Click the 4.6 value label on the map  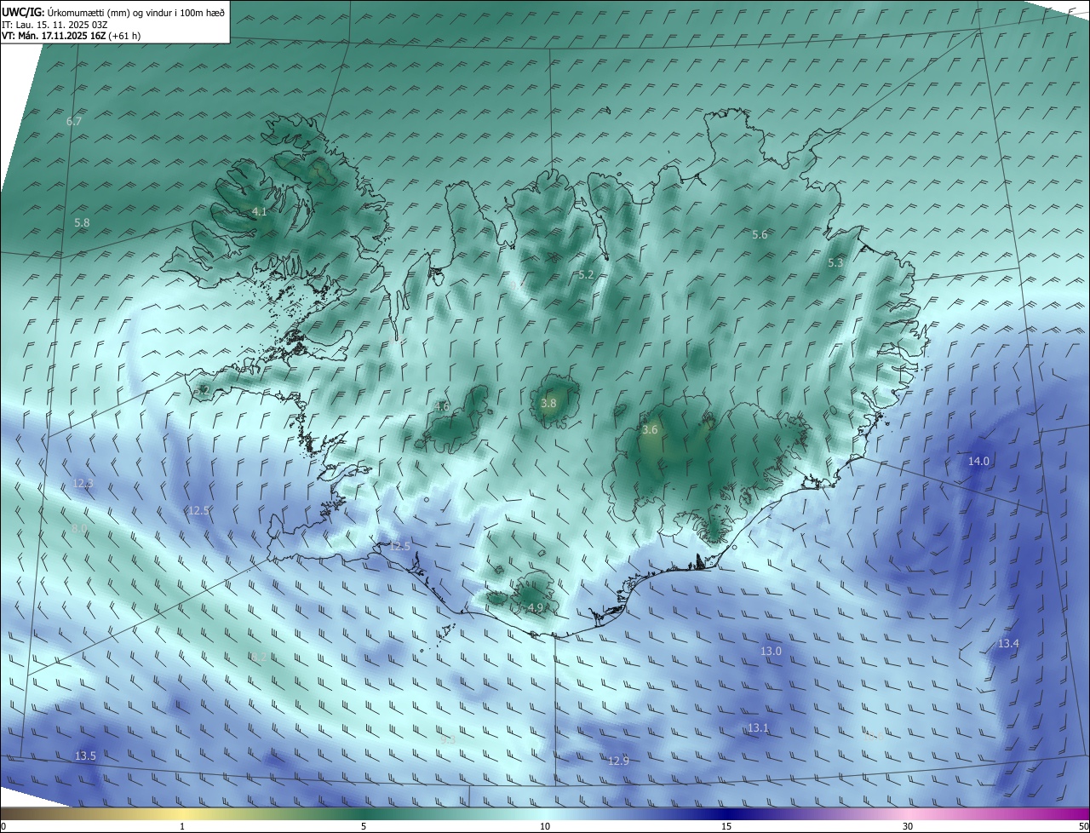pyautogui.click(x=441, y=407)
